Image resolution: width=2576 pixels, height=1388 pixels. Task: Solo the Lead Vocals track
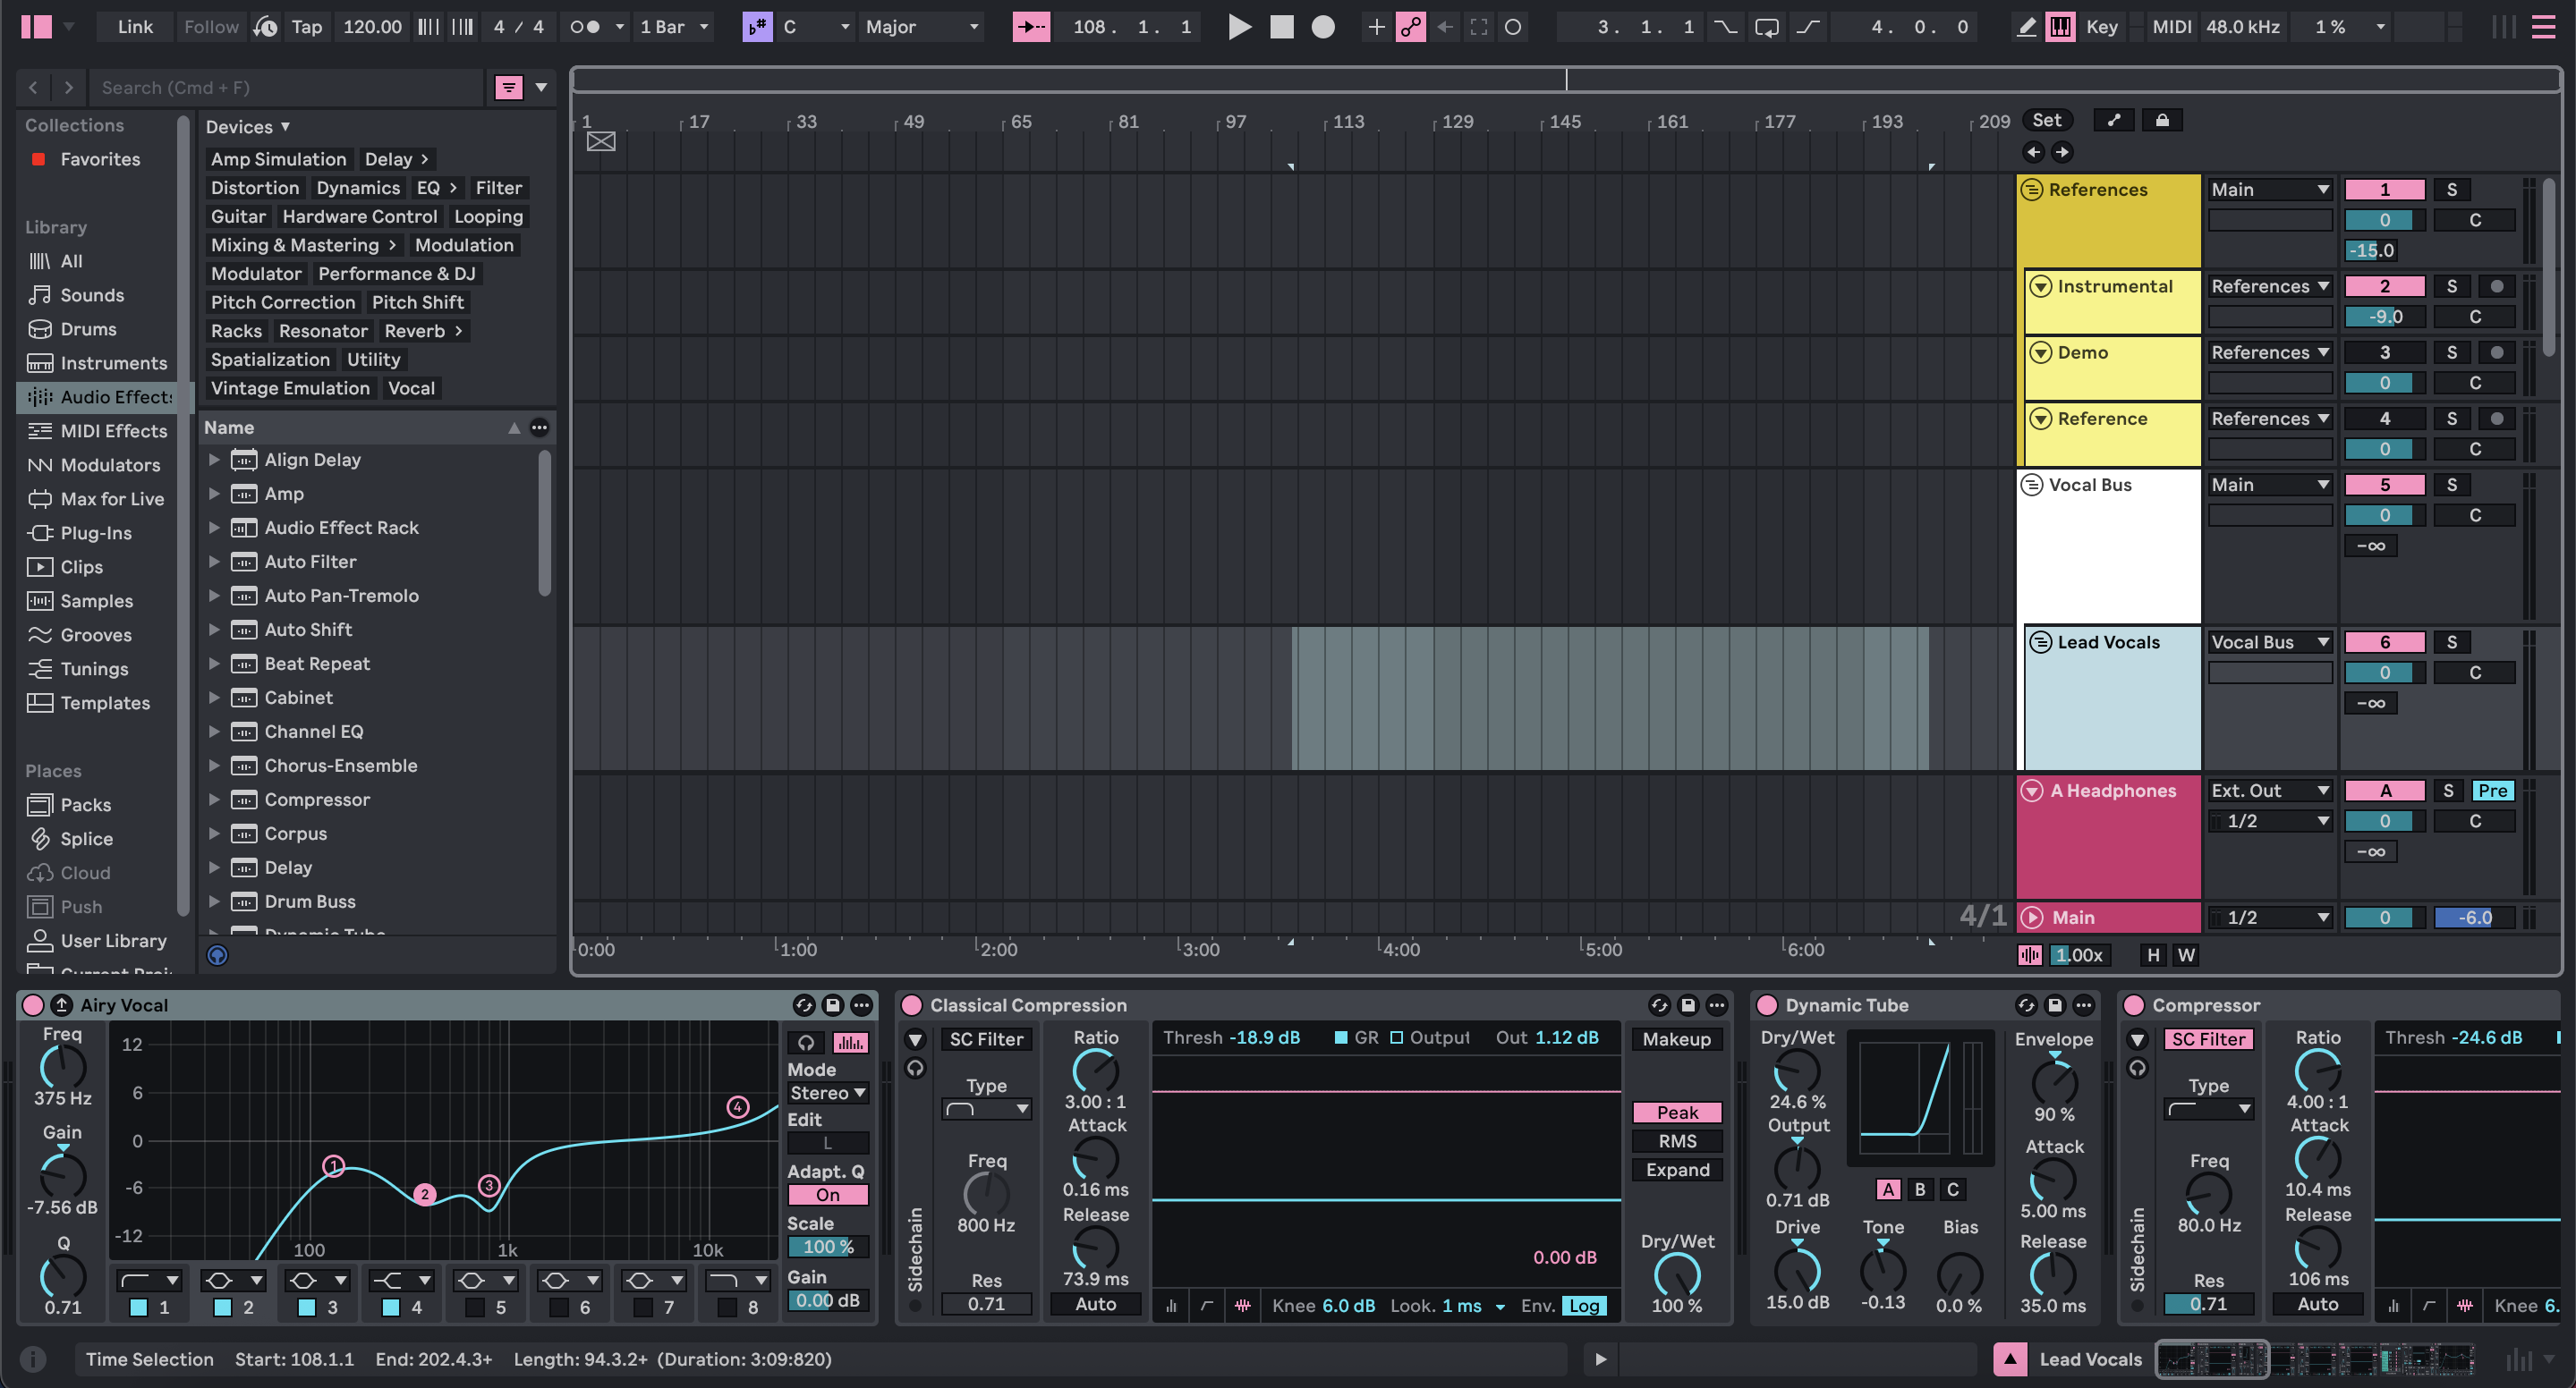point(2452,641)
